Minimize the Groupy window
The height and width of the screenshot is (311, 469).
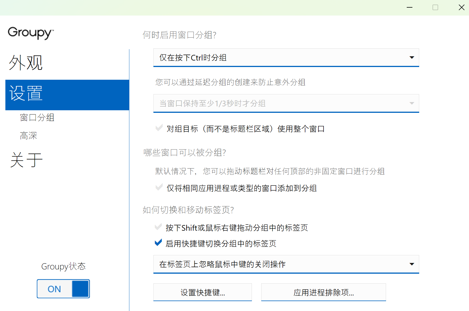410,8
